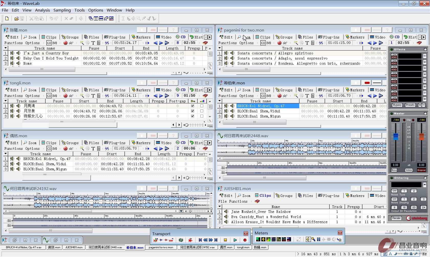Toggle Loop in the Transport panel
This screenshot has height=257, width=430.
(181, 240)
